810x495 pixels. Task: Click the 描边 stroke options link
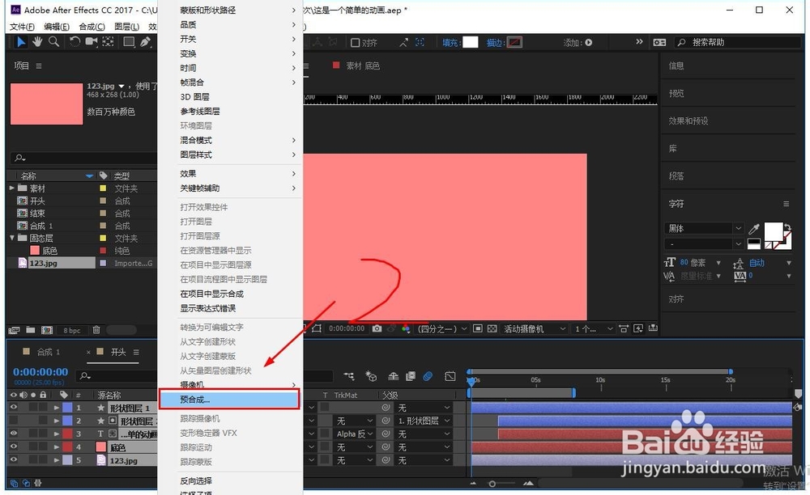point(495,43)
